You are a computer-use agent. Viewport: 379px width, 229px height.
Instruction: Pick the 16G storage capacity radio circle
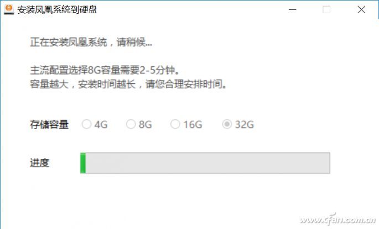coord(175,124)
